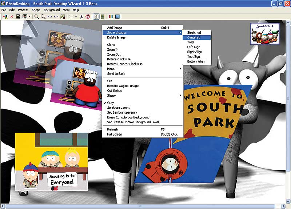Click the vertical scrollbar down arrow
The image size is (291, 209).
(288, 201)
